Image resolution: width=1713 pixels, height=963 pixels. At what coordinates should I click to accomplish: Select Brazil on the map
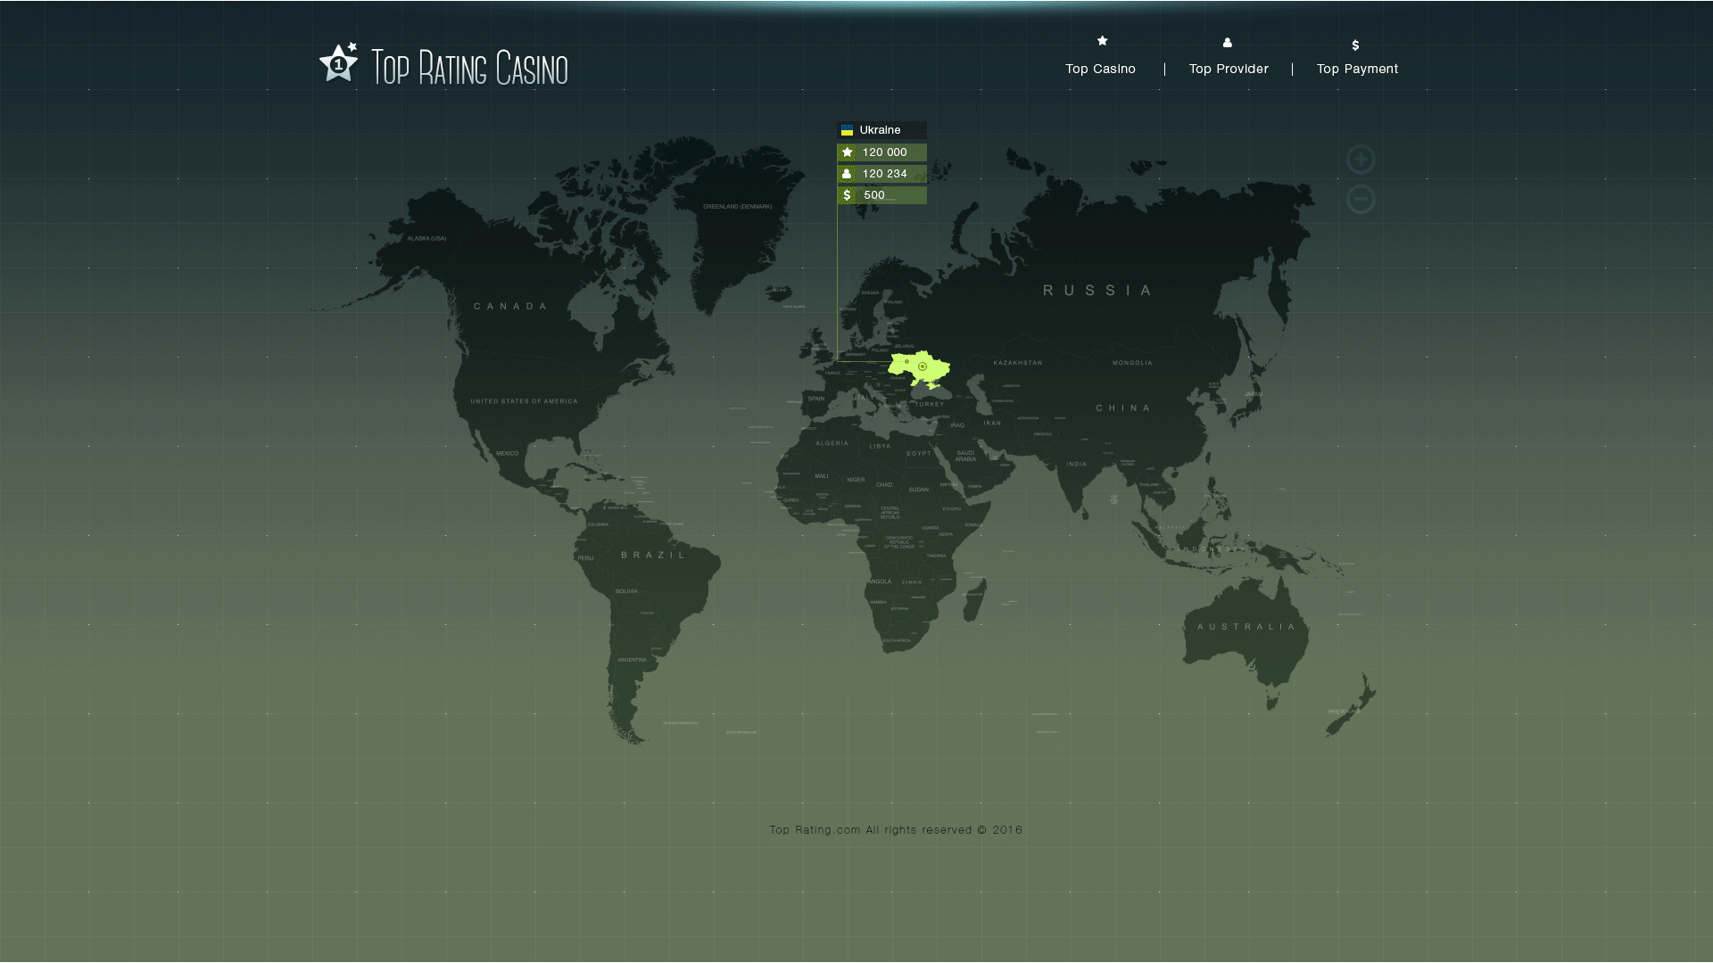(x=653, y=555)
